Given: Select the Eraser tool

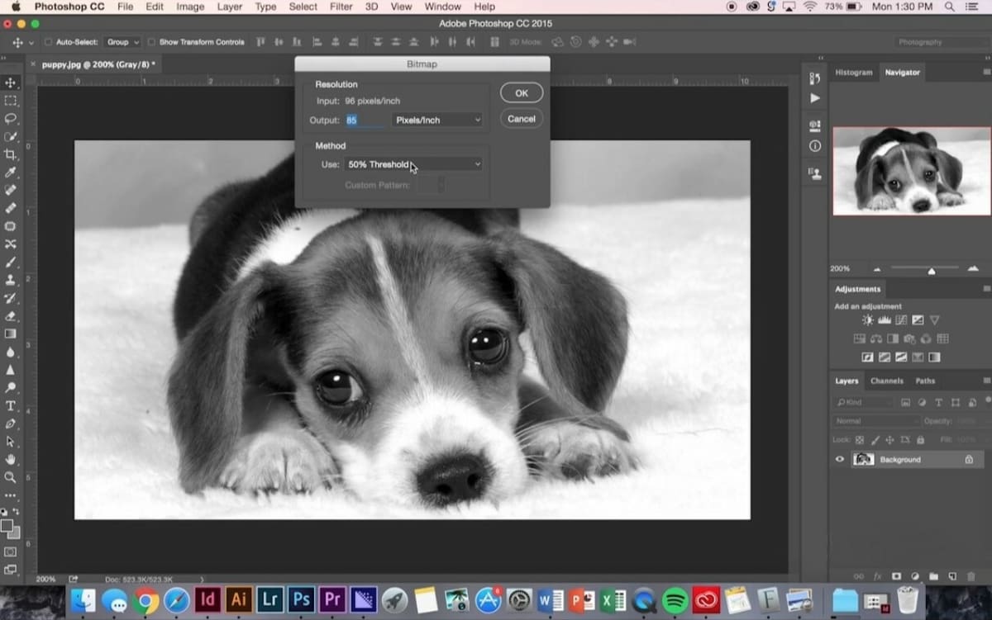Looking at the screenshot, I should (11, 315).
